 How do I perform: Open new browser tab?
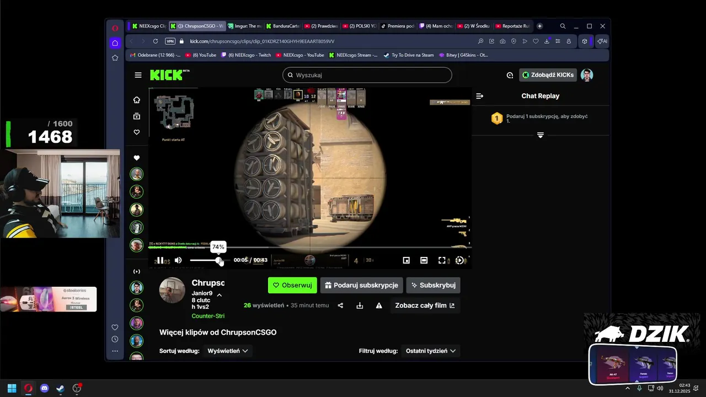pyautogui.click(x=539, y=26)
